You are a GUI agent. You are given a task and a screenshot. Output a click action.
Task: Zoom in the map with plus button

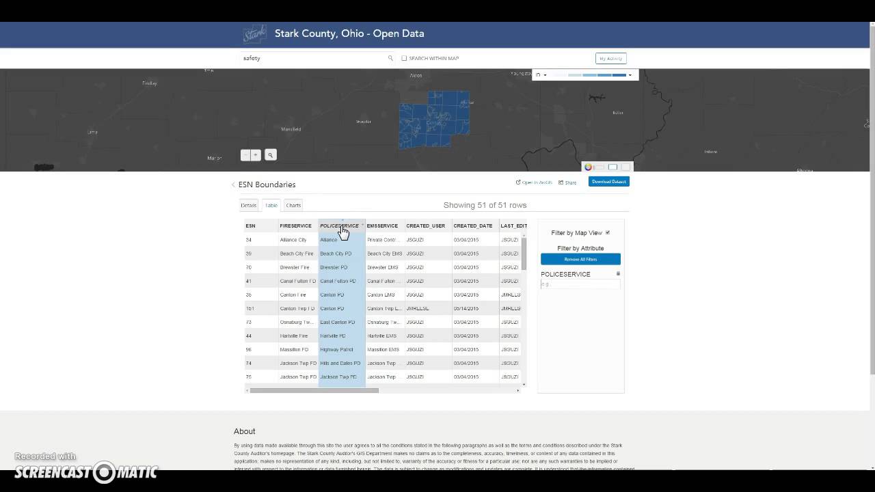click(x=255, y=155)
